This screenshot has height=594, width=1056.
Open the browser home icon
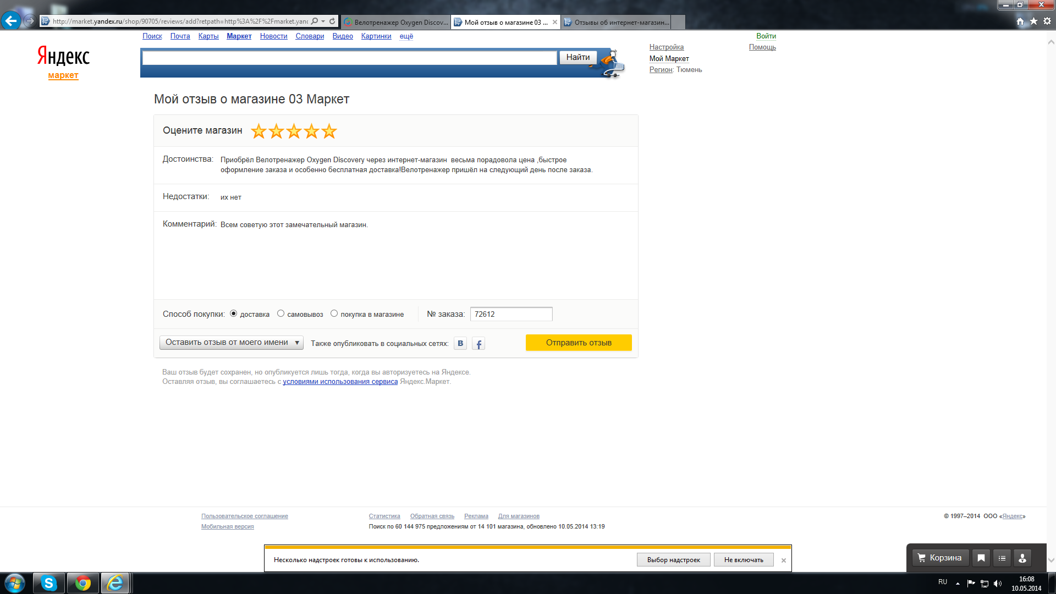(x=1020, y=21)
